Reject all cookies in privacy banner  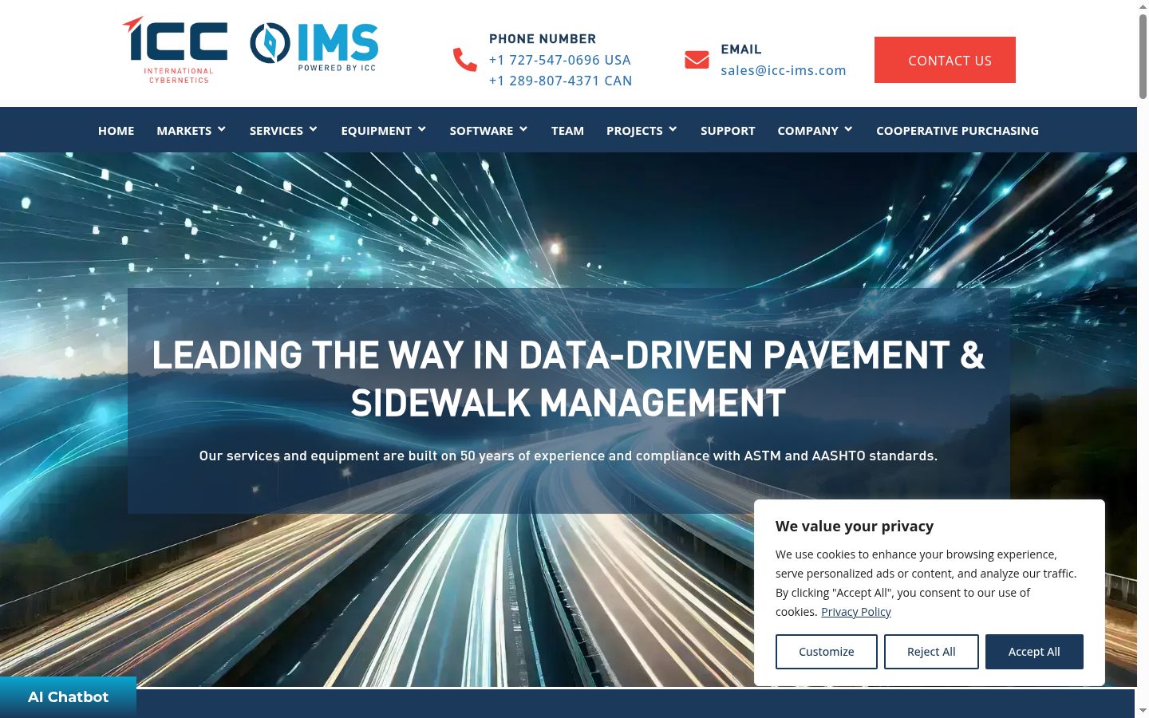931,652
